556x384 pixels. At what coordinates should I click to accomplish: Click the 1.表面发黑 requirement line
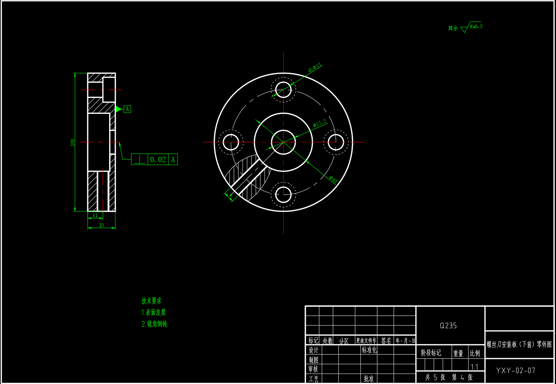coord(154,312)
